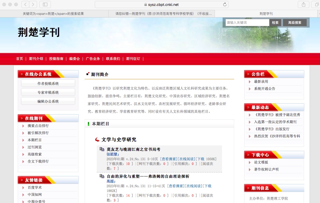
Task: Click 在线阅读 for 弗洛姆 article
Action: [x=194, y=186]
